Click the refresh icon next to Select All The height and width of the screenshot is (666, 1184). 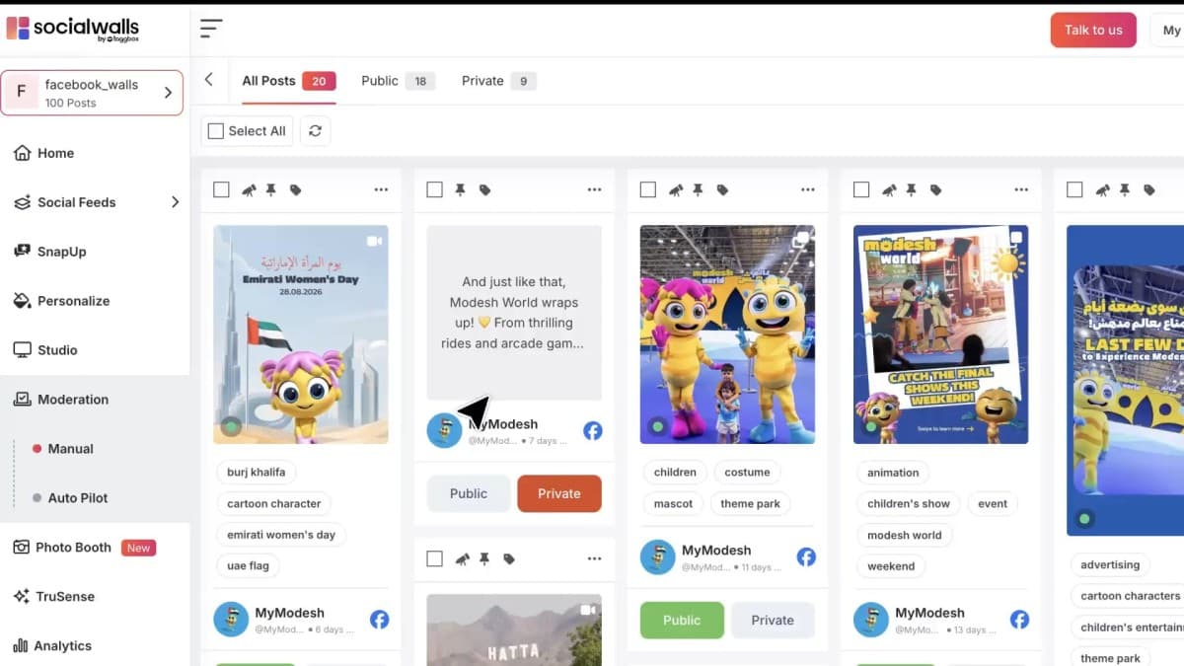coord(315,130)
